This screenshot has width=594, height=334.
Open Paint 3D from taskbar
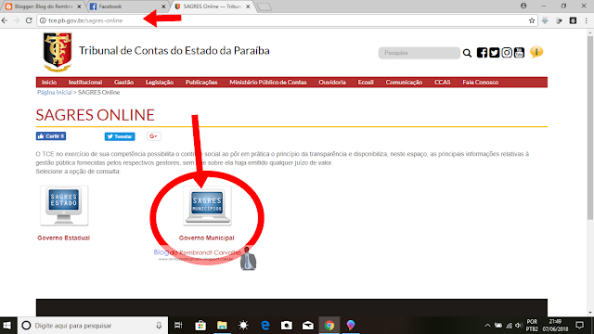(351, 326)
